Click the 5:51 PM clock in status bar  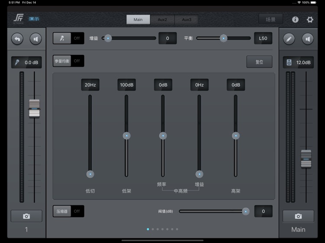click(x=14, y=3)
